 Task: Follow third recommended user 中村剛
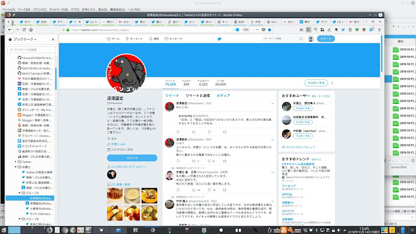coord(303,136)
